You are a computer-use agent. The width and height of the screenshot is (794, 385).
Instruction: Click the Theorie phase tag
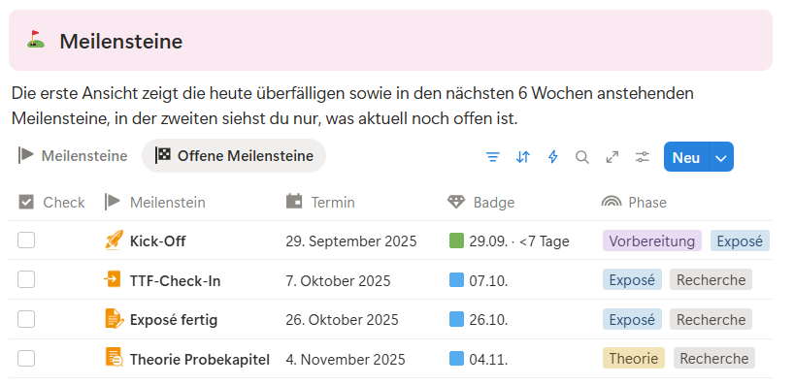634,359
